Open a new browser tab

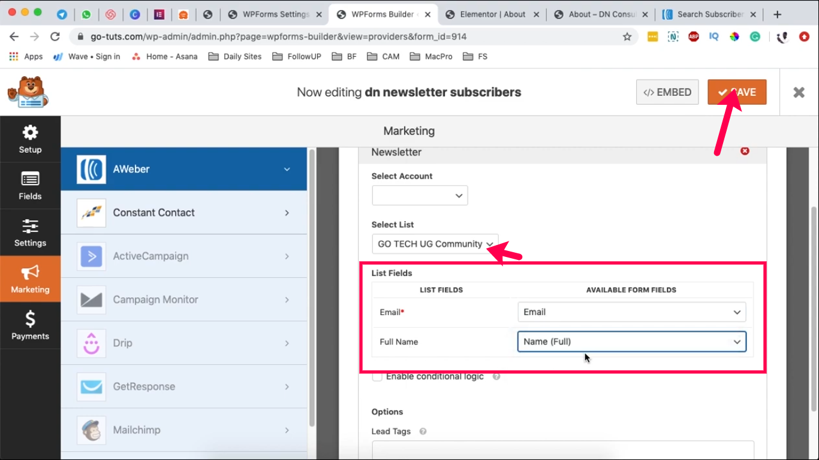pos(777,14)
